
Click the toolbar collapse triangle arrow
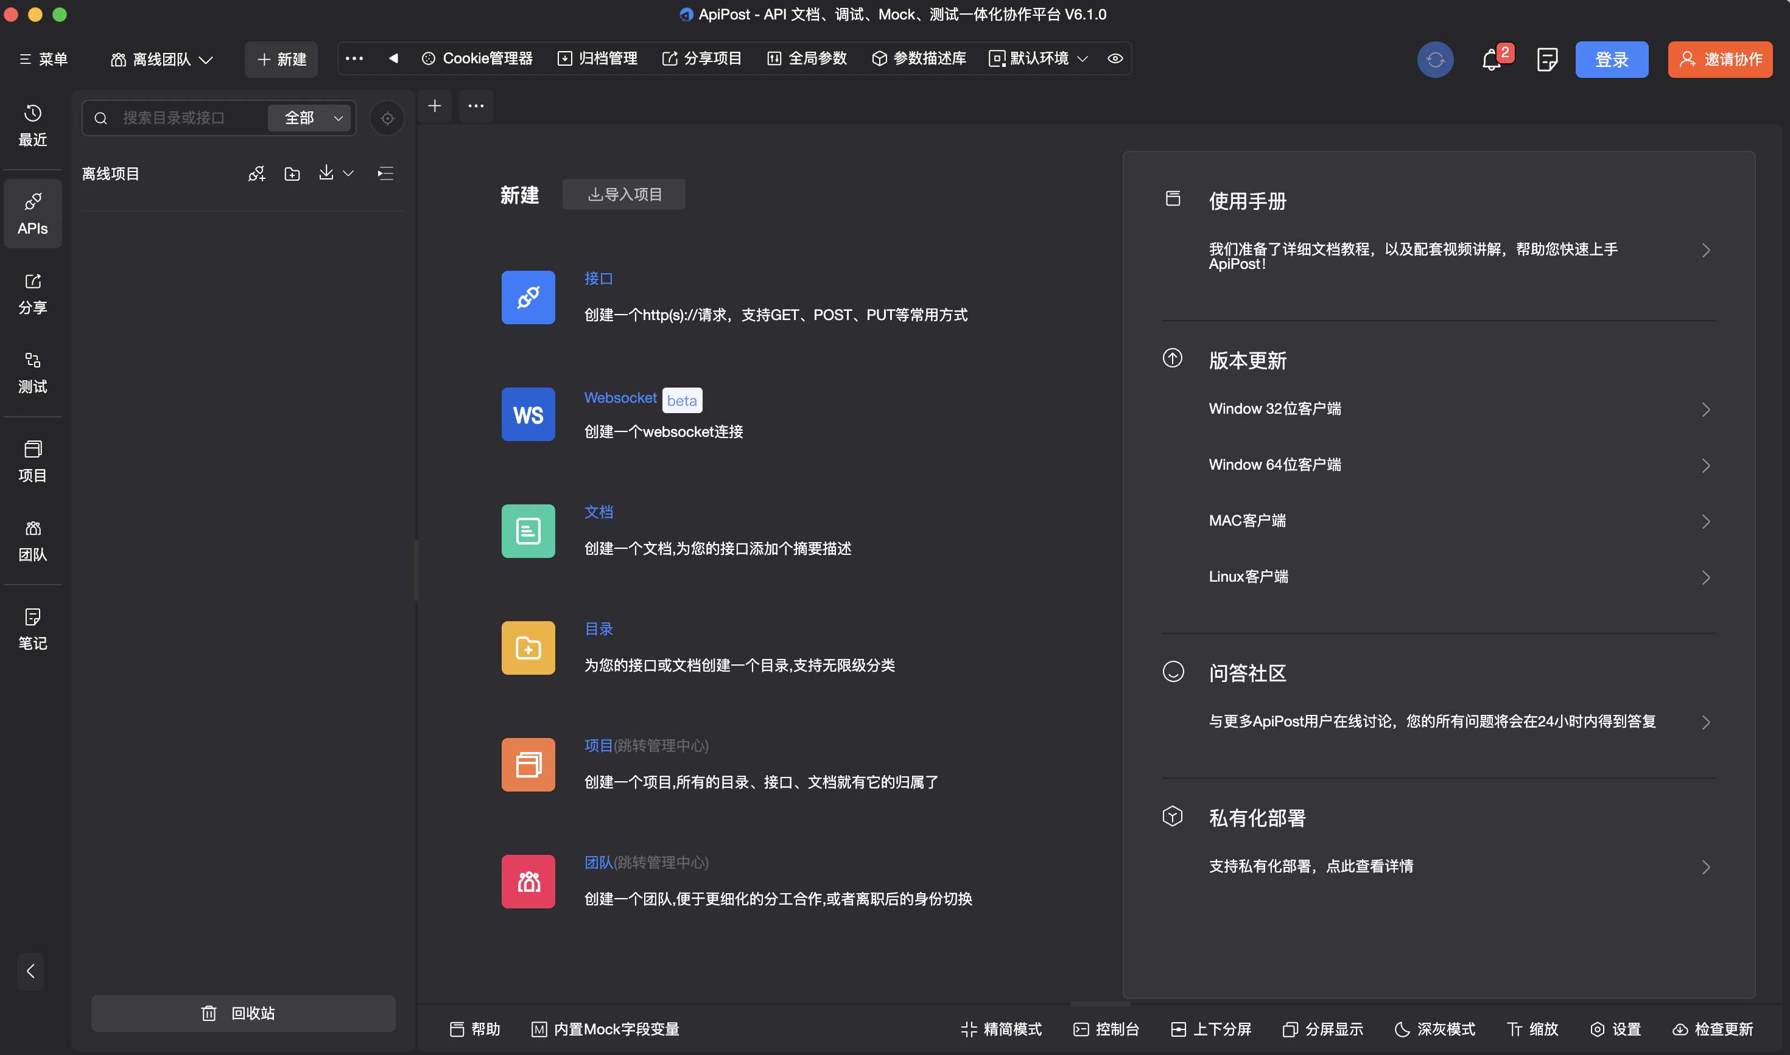(x=393, y=58)
